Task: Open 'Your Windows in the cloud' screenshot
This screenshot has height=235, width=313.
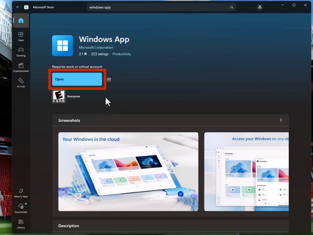Action: [128, 171]
